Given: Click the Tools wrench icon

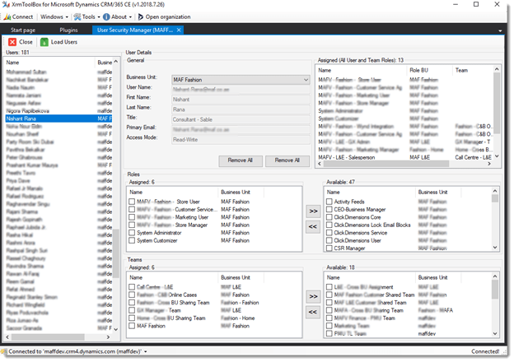Looking at the screenshot, I should [76, 16].
